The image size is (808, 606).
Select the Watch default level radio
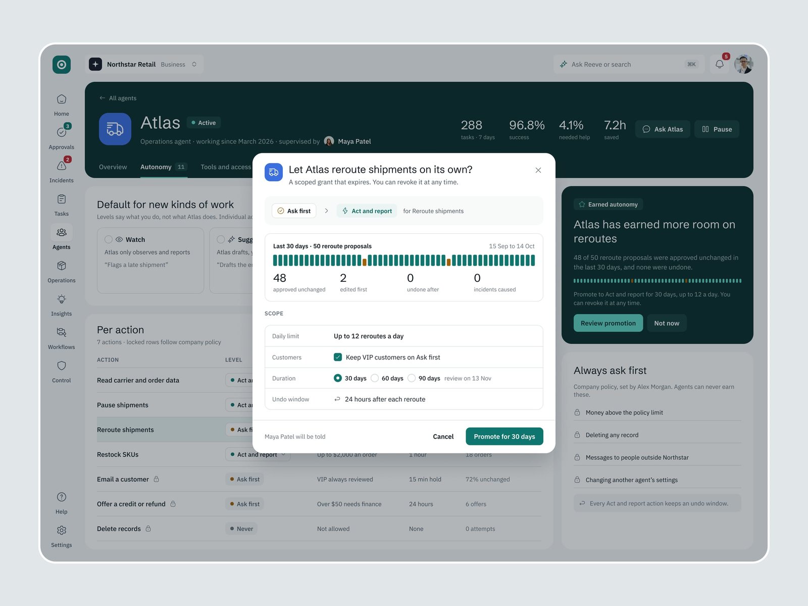point(109,239)
